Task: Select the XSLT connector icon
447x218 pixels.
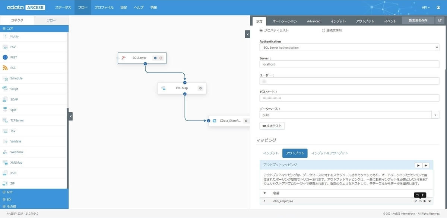Action: point(5,173)
